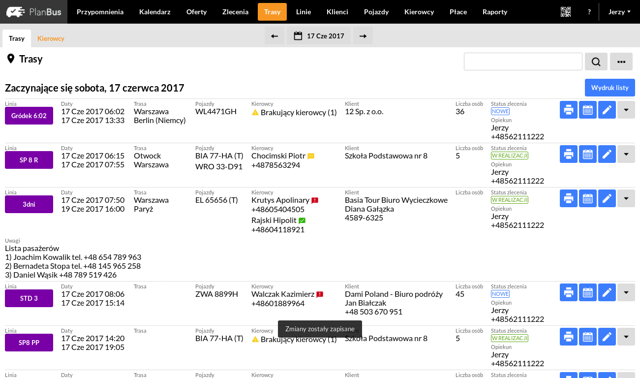Click client Dami Poland - Biuro podróży
The width and height of the screenshot is (640, 378).
click(394, 294)
